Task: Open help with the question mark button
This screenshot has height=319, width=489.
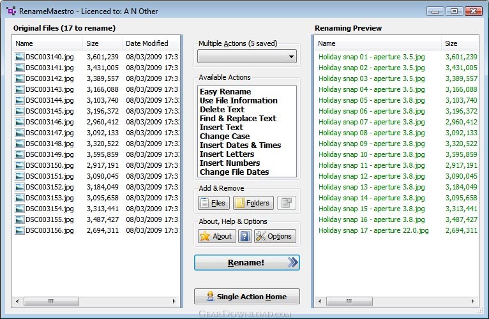Action: 244,236
